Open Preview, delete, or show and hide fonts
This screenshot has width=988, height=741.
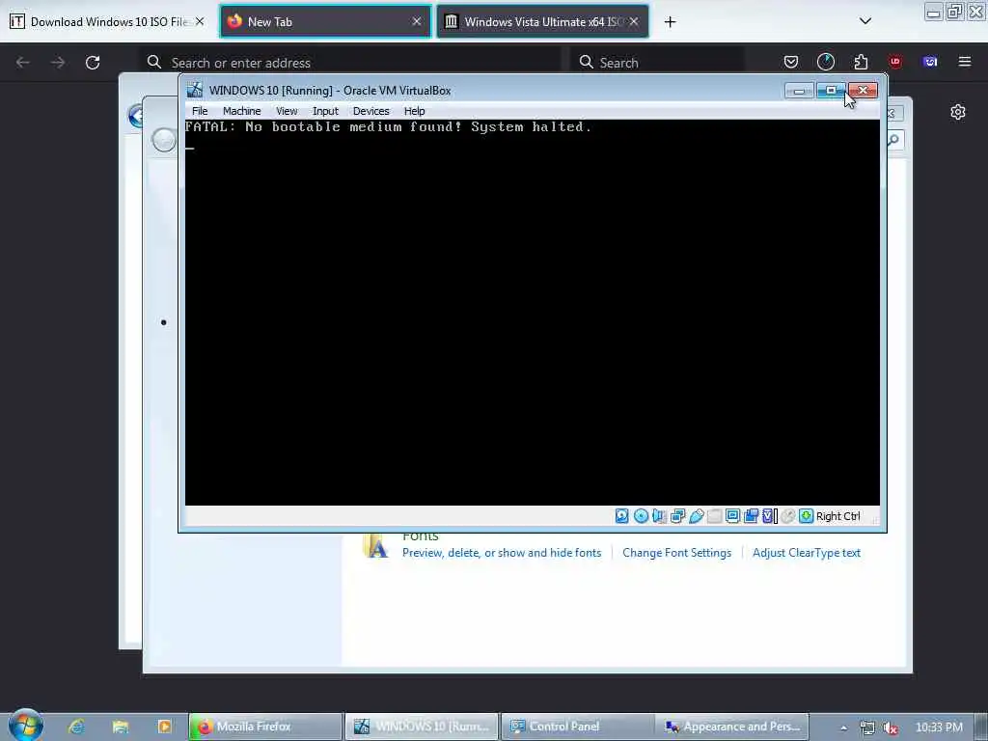502,553
